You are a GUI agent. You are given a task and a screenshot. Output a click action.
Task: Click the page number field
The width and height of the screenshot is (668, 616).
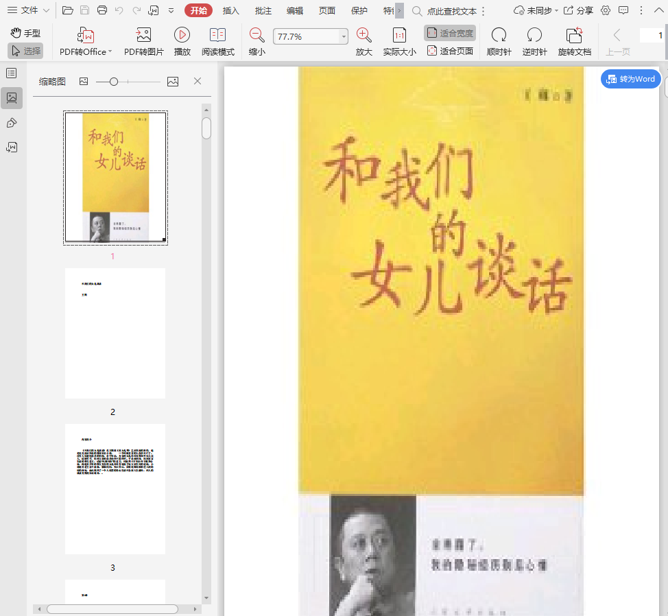coord(652,36)
